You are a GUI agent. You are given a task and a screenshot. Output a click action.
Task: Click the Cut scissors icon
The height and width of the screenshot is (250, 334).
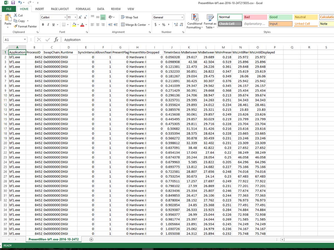[x=15, y=15]
